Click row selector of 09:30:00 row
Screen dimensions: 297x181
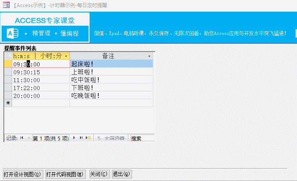tap(8, 64)
